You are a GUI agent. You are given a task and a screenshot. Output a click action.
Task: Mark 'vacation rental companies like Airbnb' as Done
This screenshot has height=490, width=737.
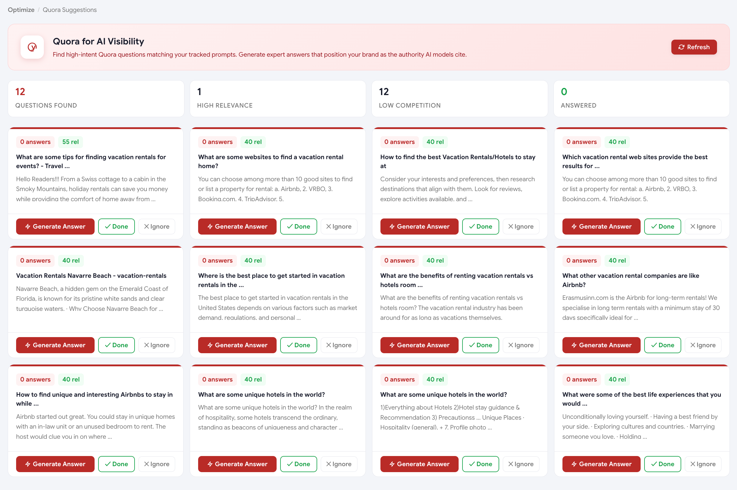662,345
